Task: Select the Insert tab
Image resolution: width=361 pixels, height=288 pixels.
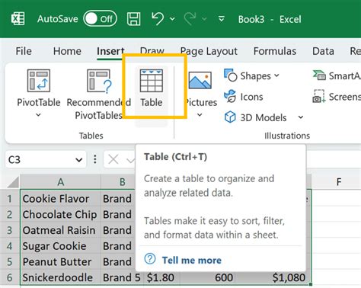Action: point(110,51)
